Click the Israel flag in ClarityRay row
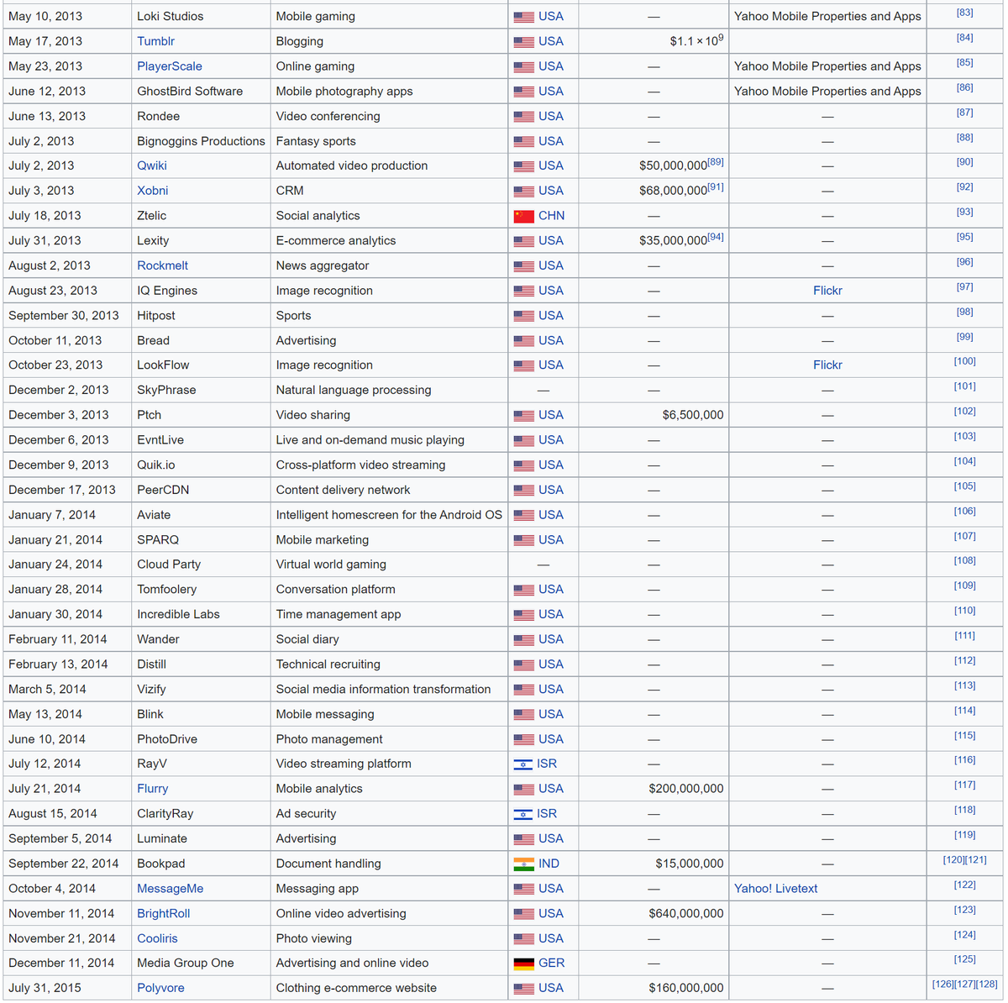The image size is (1008, 1003). tap(522, 814)
